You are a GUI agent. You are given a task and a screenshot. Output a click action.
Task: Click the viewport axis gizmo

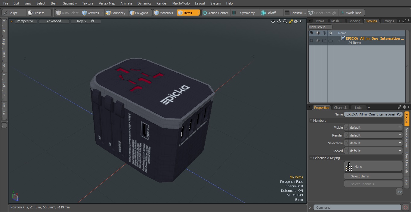pyautogui.click(x=15, y=196)
